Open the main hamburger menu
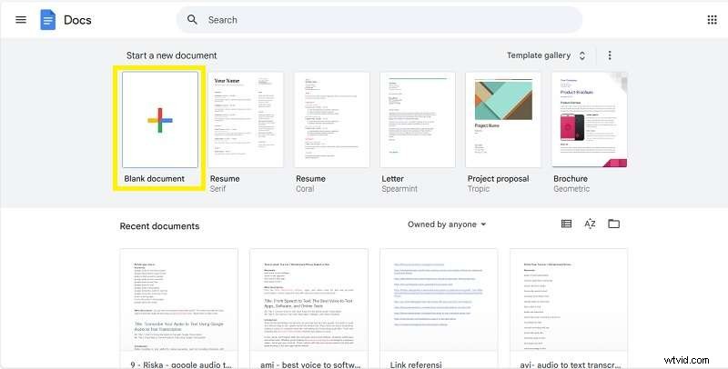728x369 pixels. [x=21, y=19]
